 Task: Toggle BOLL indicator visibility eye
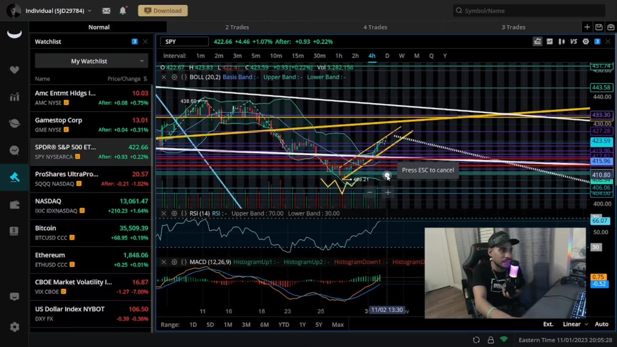point(174,77)
